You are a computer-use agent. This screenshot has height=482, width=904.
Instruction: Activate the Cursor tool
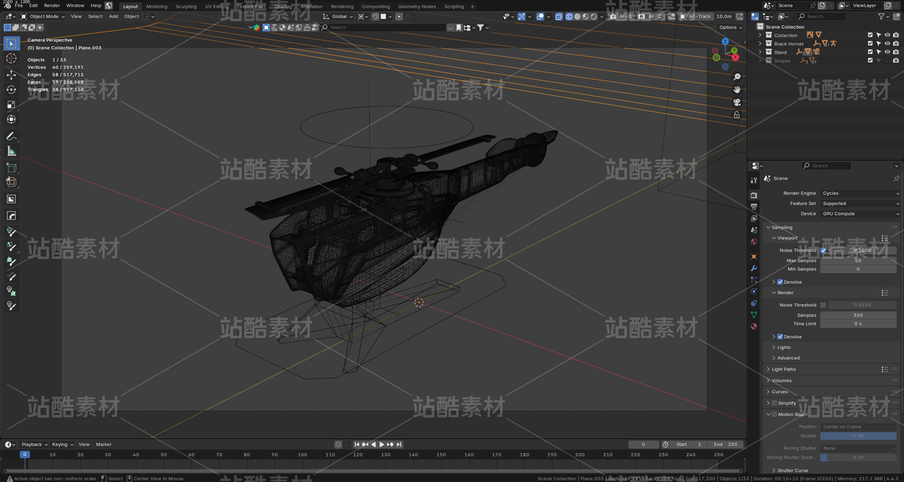click(x=11, y=59)
